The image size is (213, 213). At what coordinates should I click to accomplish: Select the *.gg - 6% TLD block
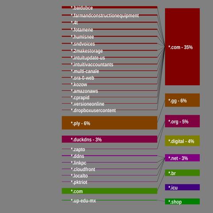pyautogui.click(x=182, y=100)
